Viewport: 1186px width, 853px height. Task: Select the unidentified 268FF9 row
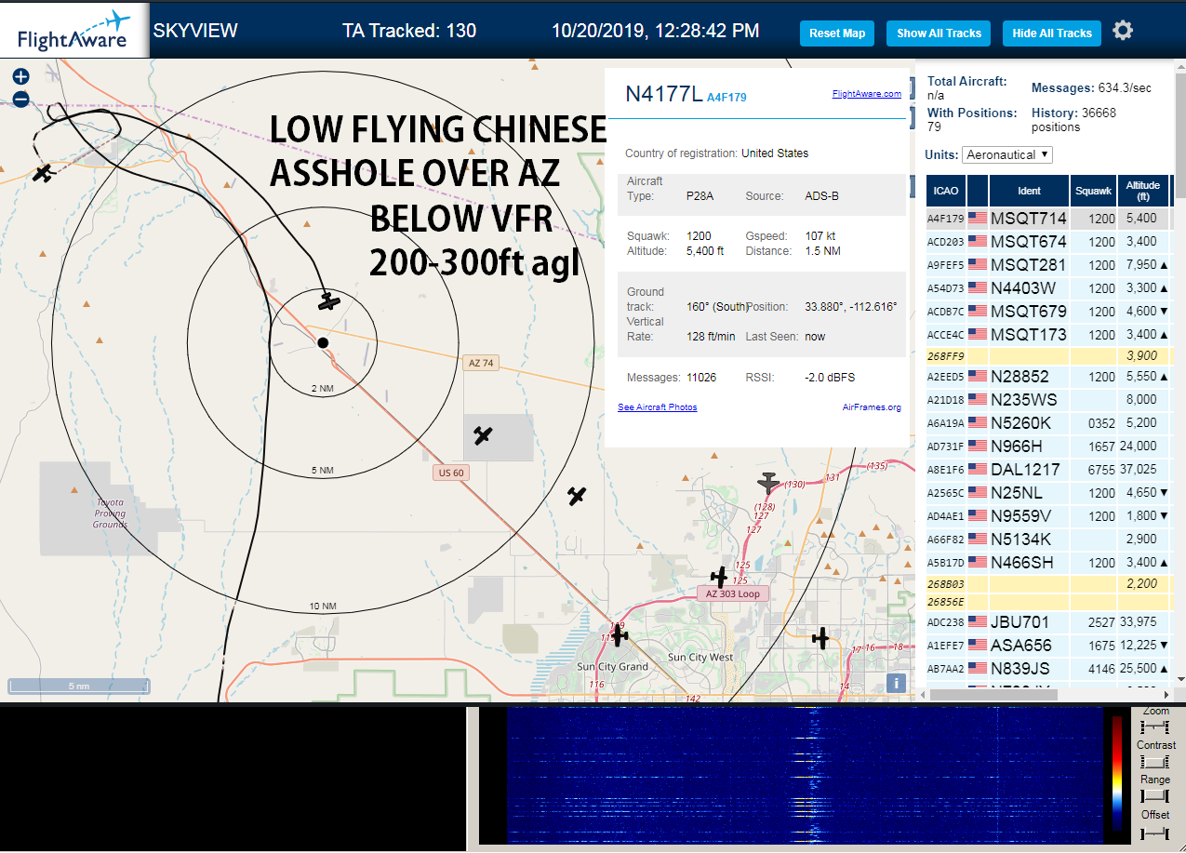click(1048, 356)
